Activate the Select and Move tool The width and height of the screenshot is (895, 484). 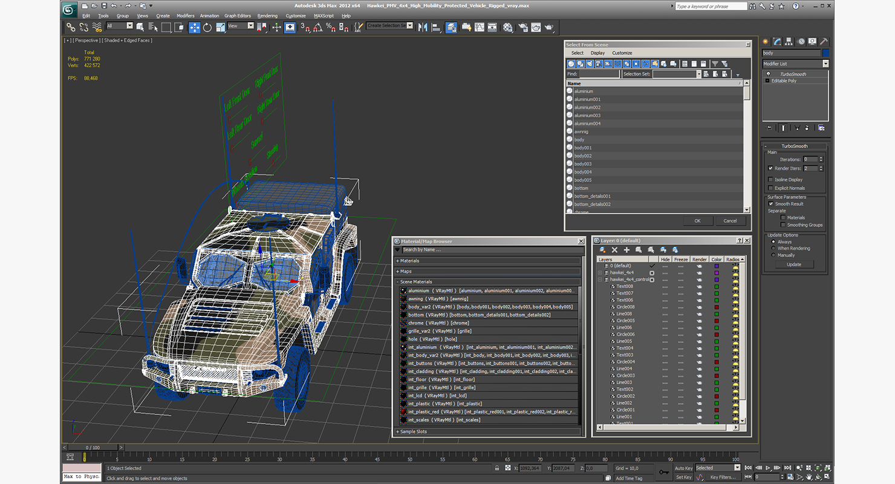point(195,27)
